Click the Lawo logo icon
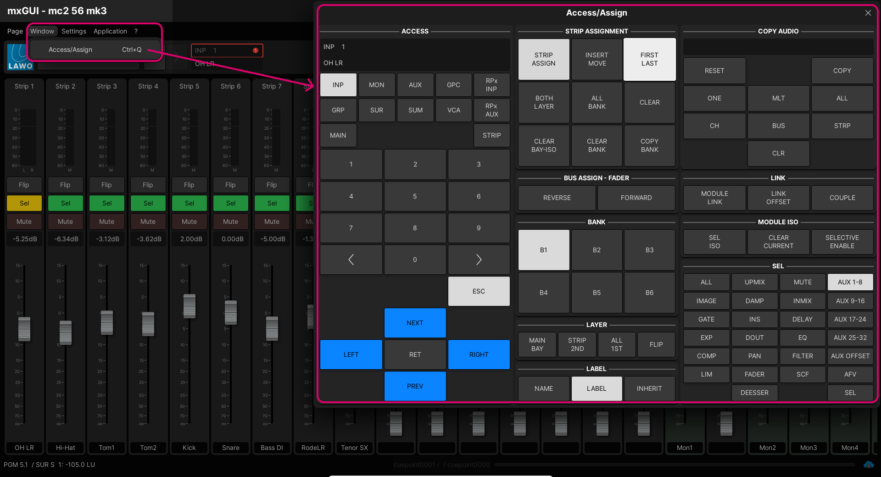The image size is (881, 477). (20, 57)
